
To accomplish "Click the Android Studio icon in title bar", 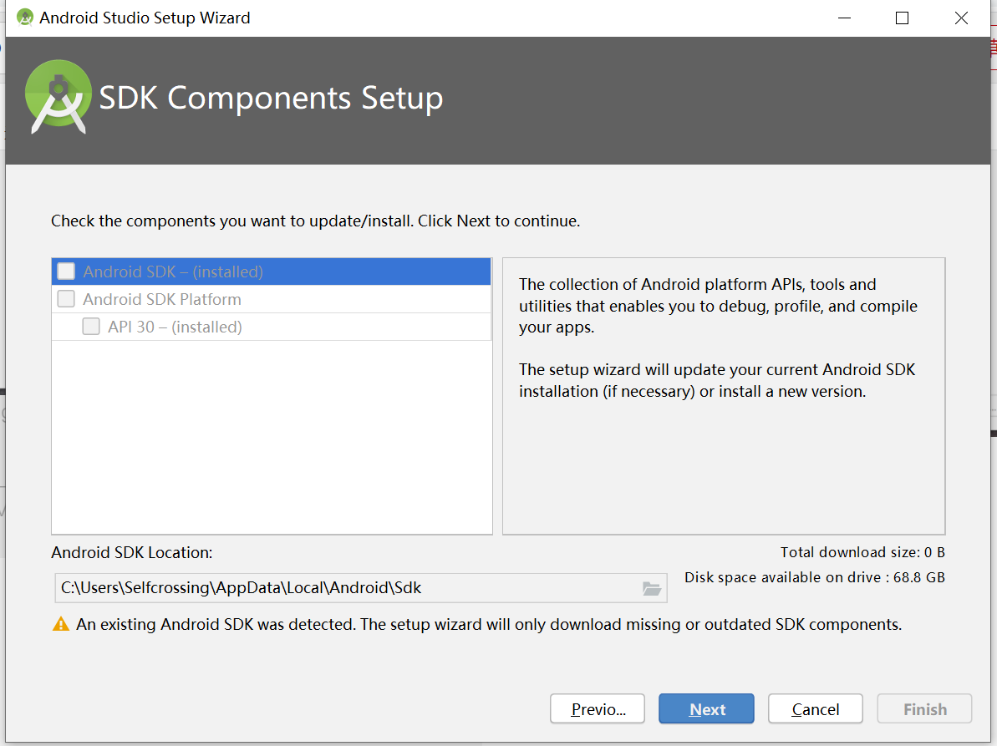I will click(25, 18).
